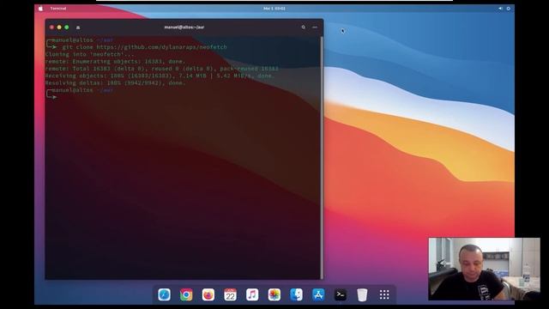Open the volume indicator in top bar
This screenshot has height=309, width=549.
click(500, 9)
